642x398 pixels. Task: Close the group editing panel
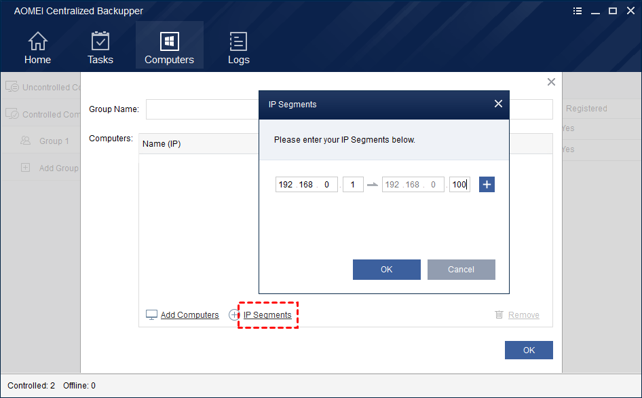tap(551, 82)
